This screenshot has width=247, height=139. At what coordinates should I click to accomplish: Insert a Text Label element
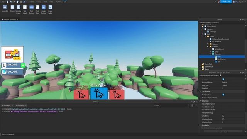pyautogui.click(x=25, y=9)
